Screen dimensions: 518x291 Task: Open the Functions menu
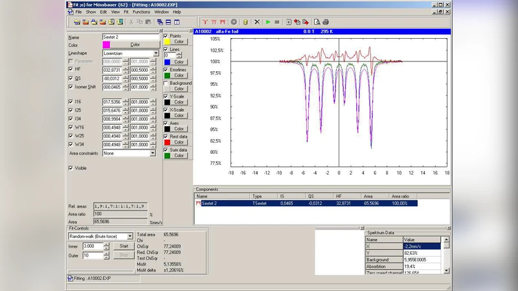point(141,12)
